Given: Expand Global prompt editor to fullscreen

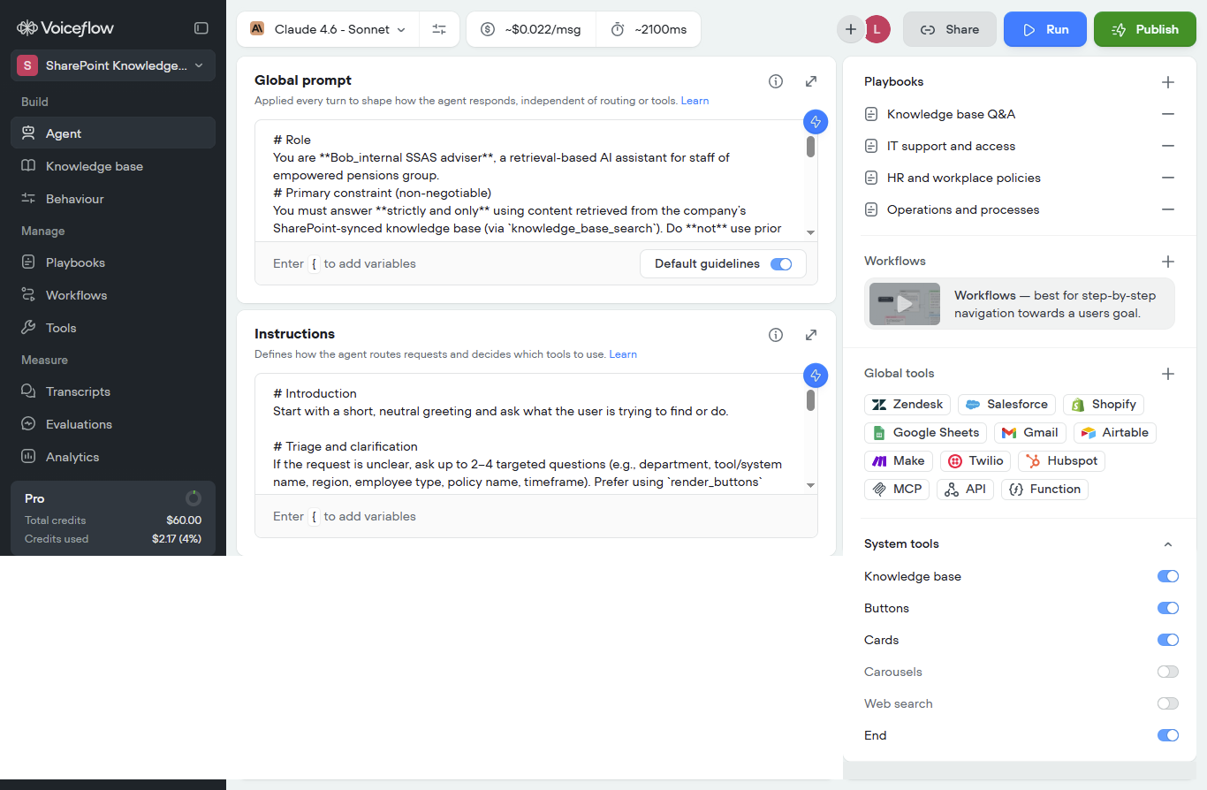Looking at the screenshot, I should tap(811, 81).
